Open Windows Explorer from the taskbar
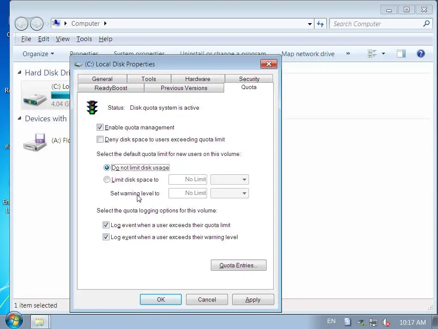Screen dimensions: 438x329 click(39, 322)
